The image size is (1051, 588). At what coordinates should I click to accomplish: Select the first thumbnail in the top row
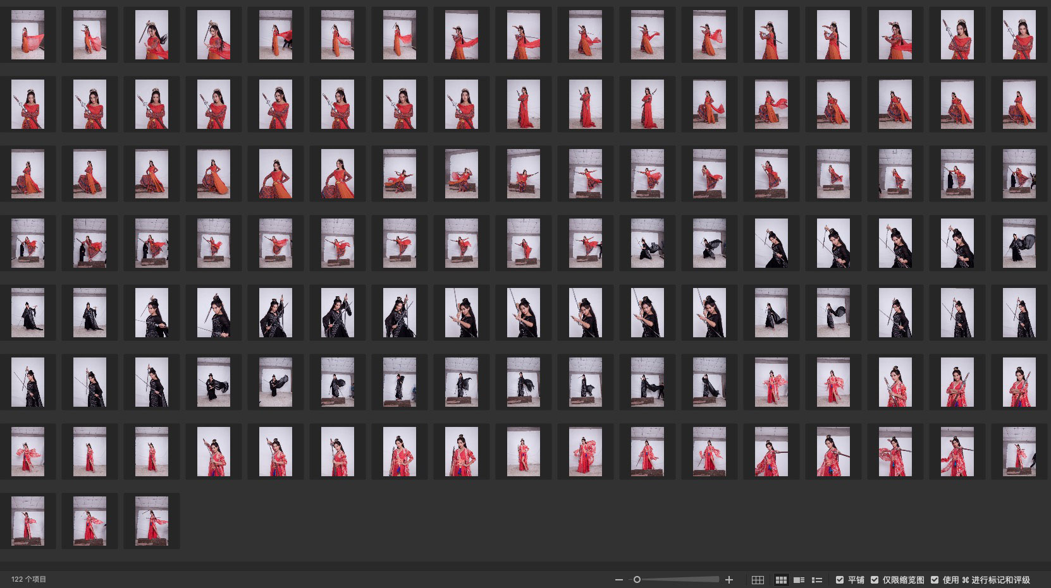point(28,35)
